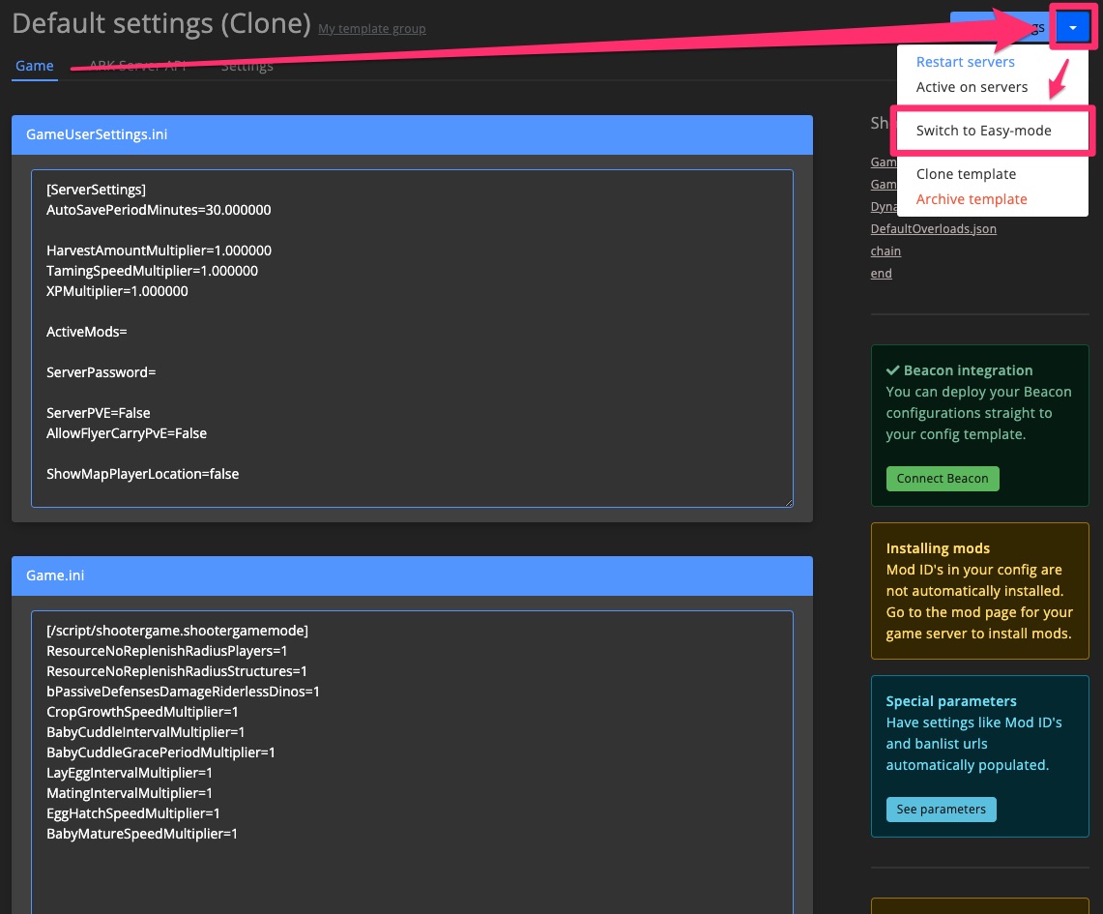
Task: Choose 'Active on servers' menu entry
Action: coord(970,86)
